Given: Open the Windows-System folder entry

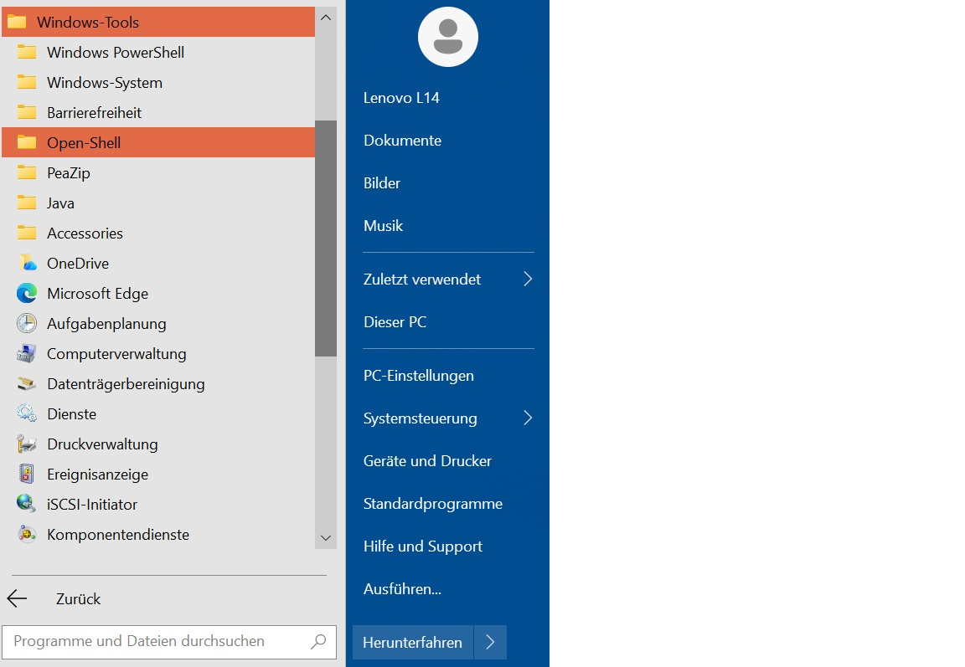Looking at the screenshot, I should pos(158,82).
